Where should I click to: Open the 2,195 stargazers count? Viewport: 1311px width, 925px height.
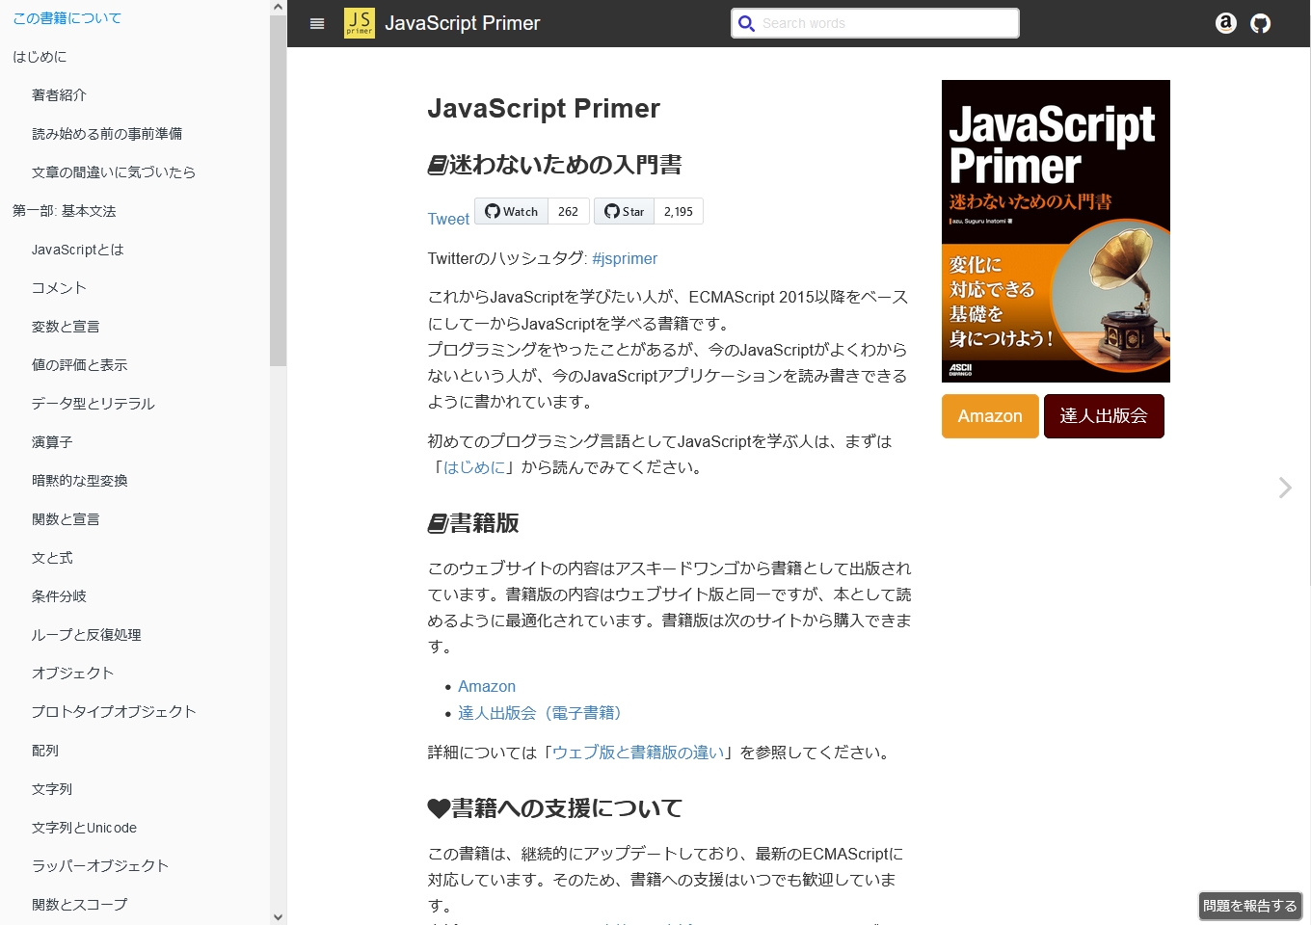coord(679,211)
